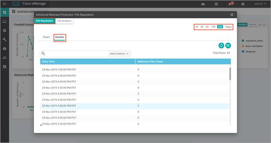This screenshot has width=271, height=143.
Task: Select row 25 Nov 2019 3:30:00 PM PST
Action: point(135,112)
